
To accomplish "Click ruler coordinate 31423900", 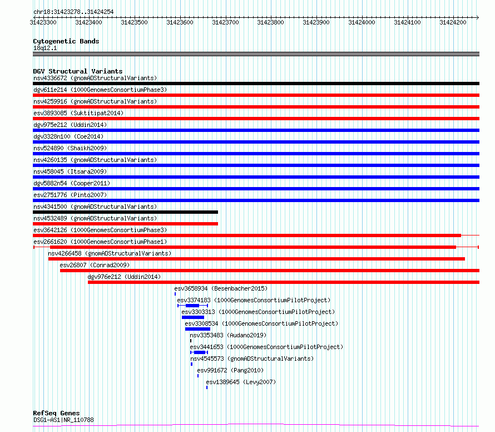I will pos(316,22).
